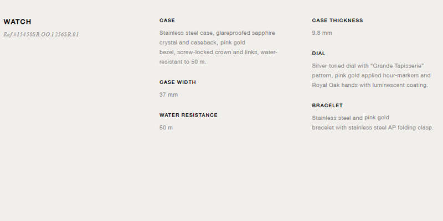The height and width of the screenshot is (221, 443).
Task: Click the CASE heading label
Action: 167,20
